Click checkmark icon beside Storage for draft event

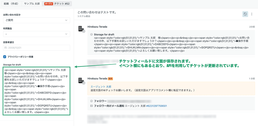click(x=92, y=34)
